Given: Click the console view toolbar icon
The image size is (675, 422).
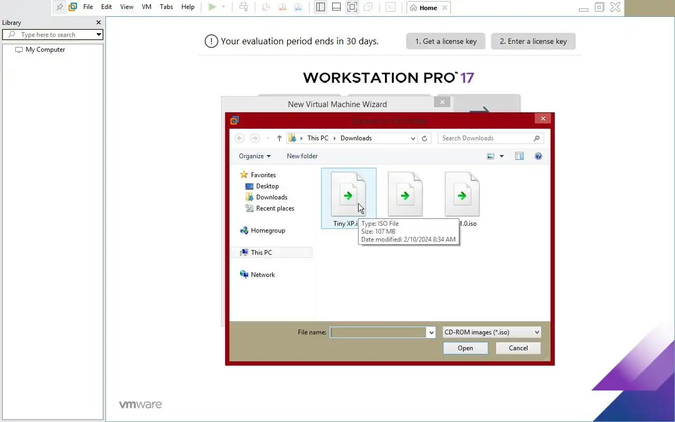Looking at the screenshot, I should pos(390,7).
